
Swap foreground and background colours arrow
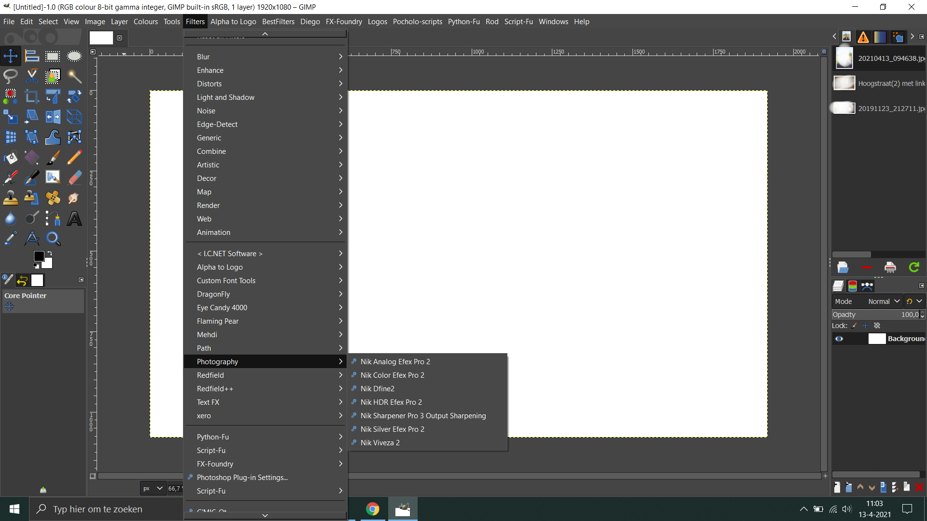coord(49,253)
